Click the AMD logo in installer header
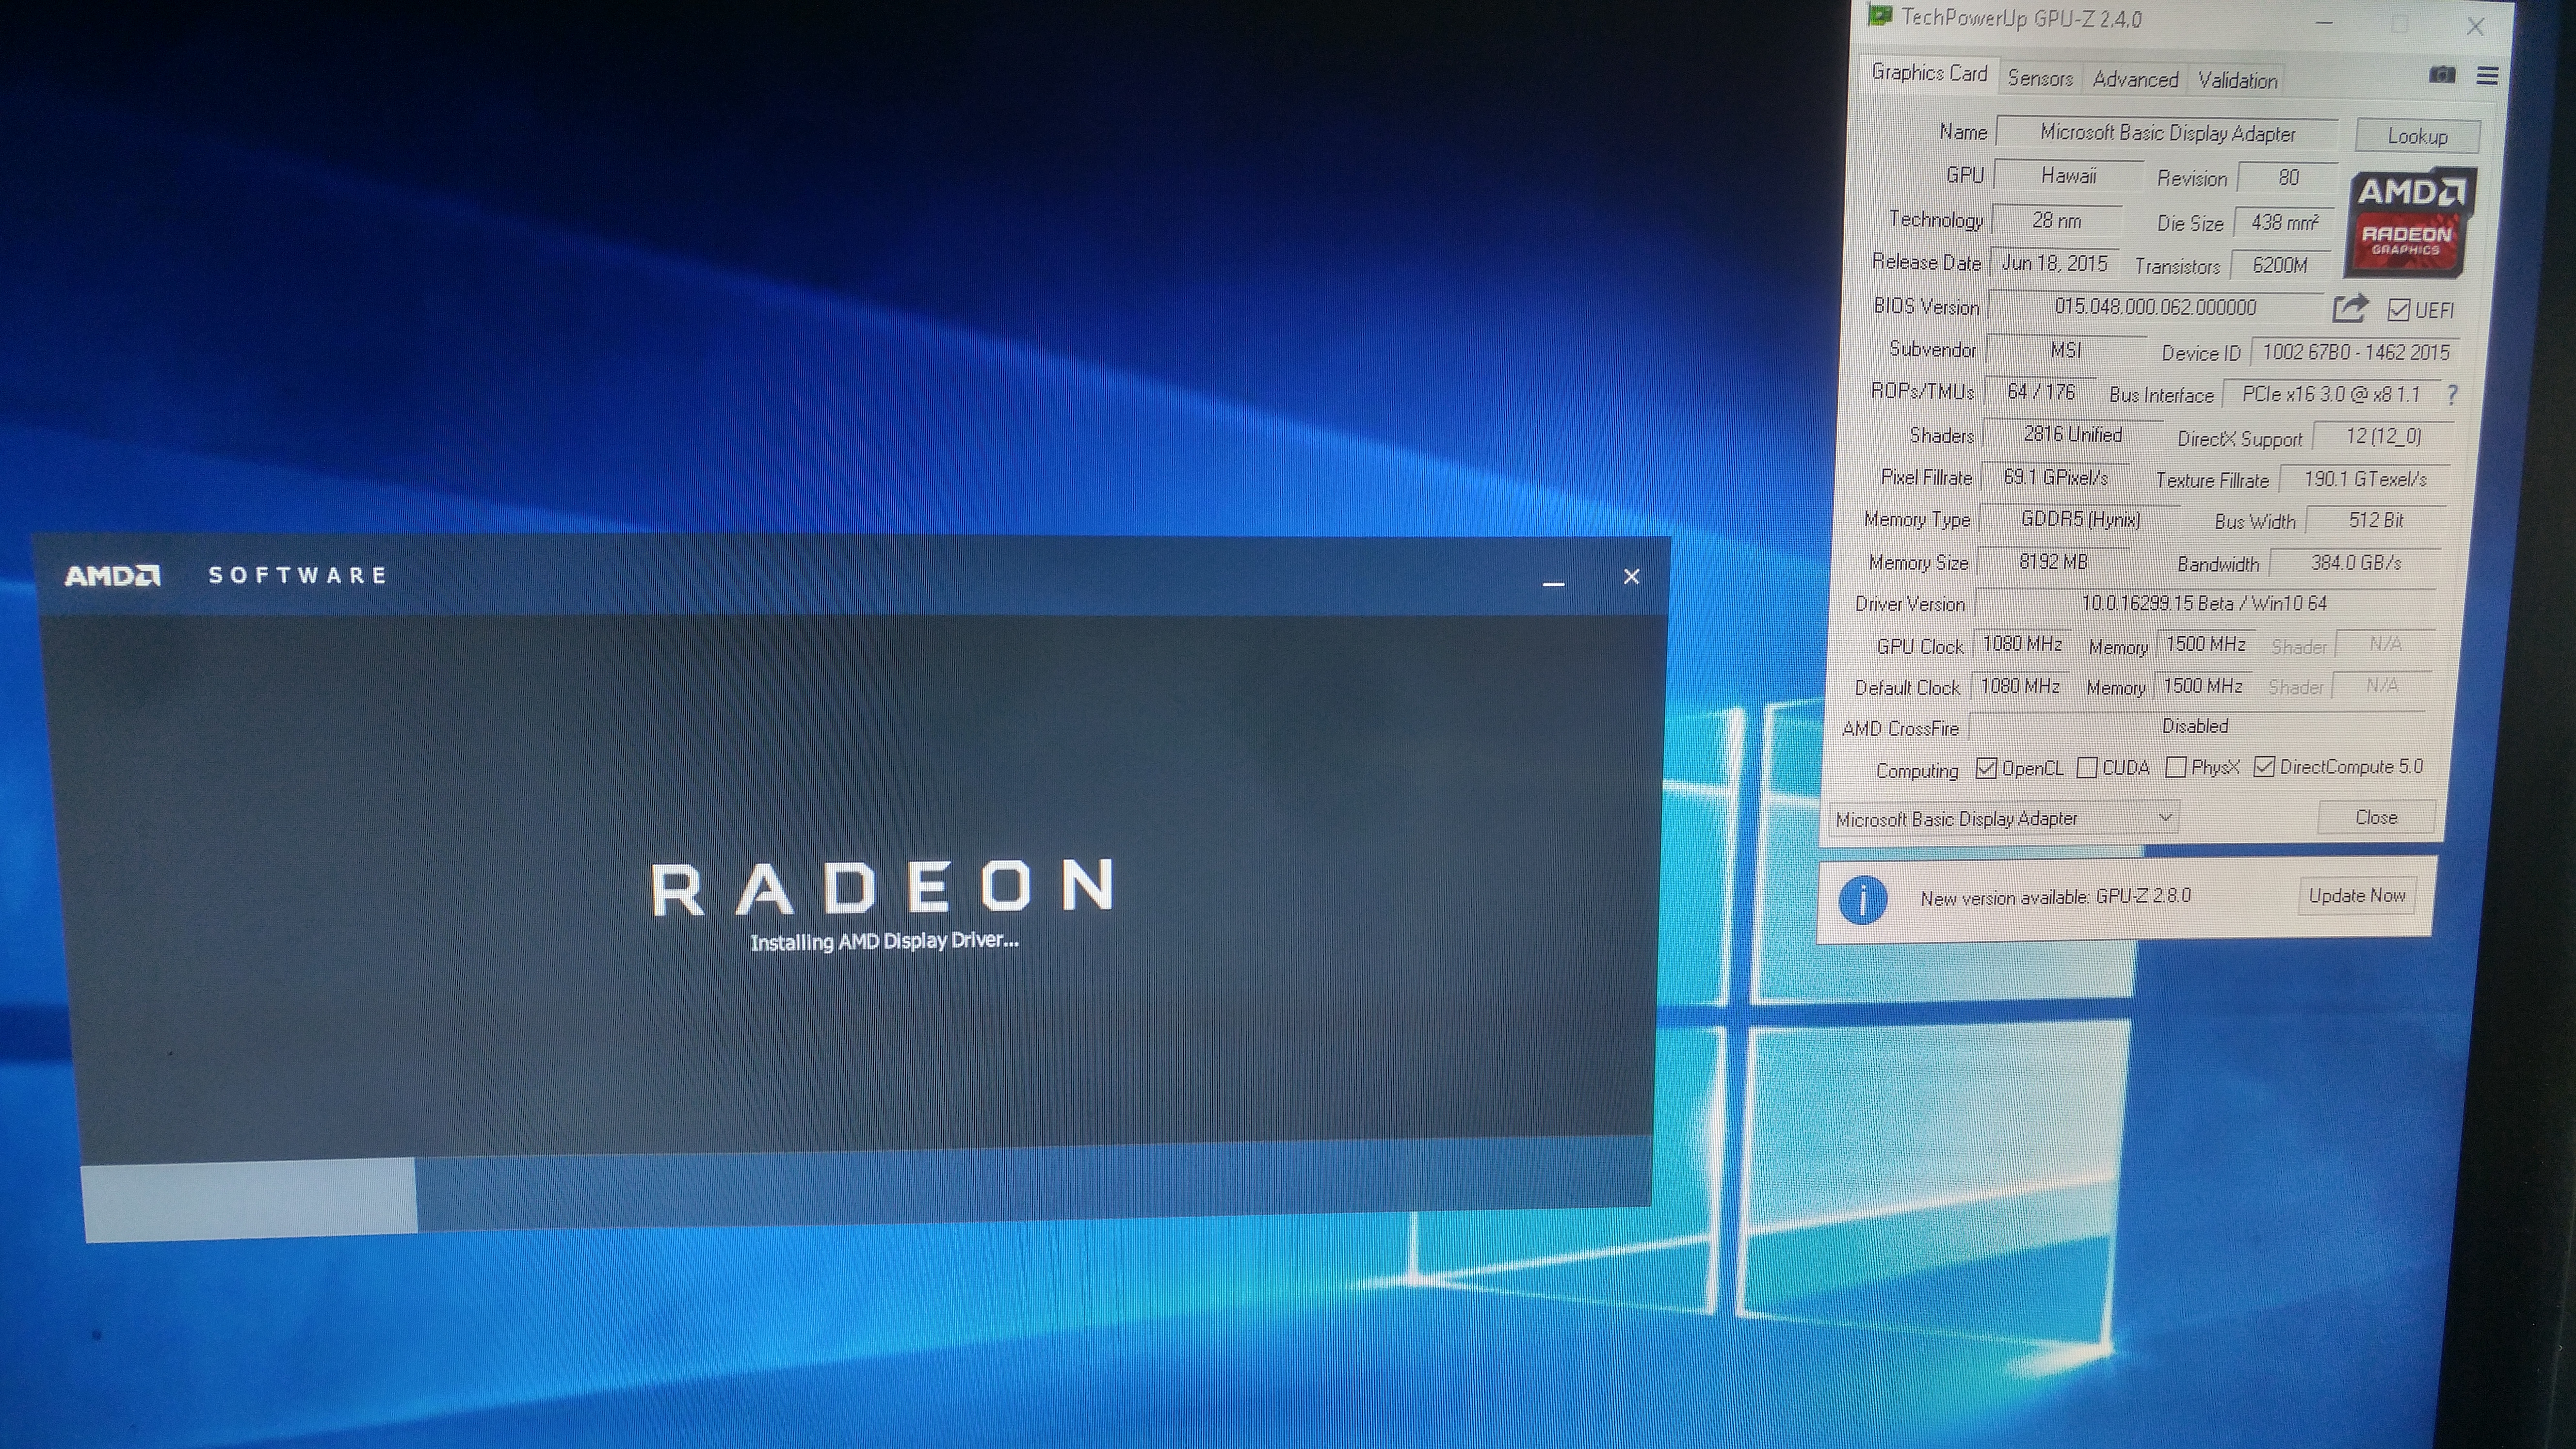This screenshot has width=2576, height=1449. 112,575
